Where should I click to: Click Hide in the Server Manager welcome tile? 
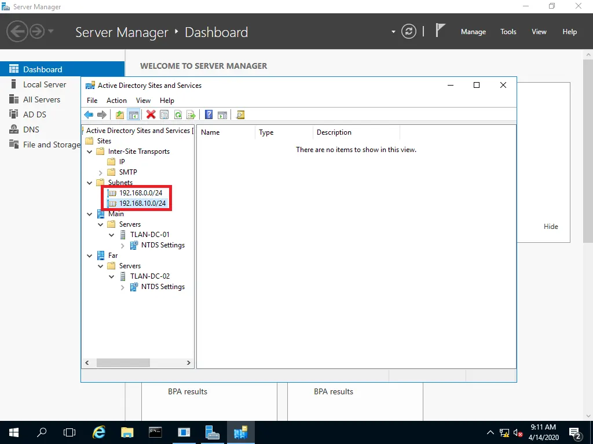coord(551,227)
